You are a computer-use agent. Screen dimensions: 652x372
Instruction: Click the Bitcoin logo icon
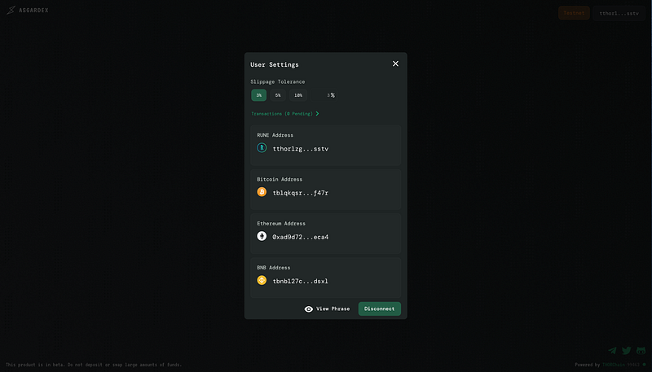coord(262,192)
